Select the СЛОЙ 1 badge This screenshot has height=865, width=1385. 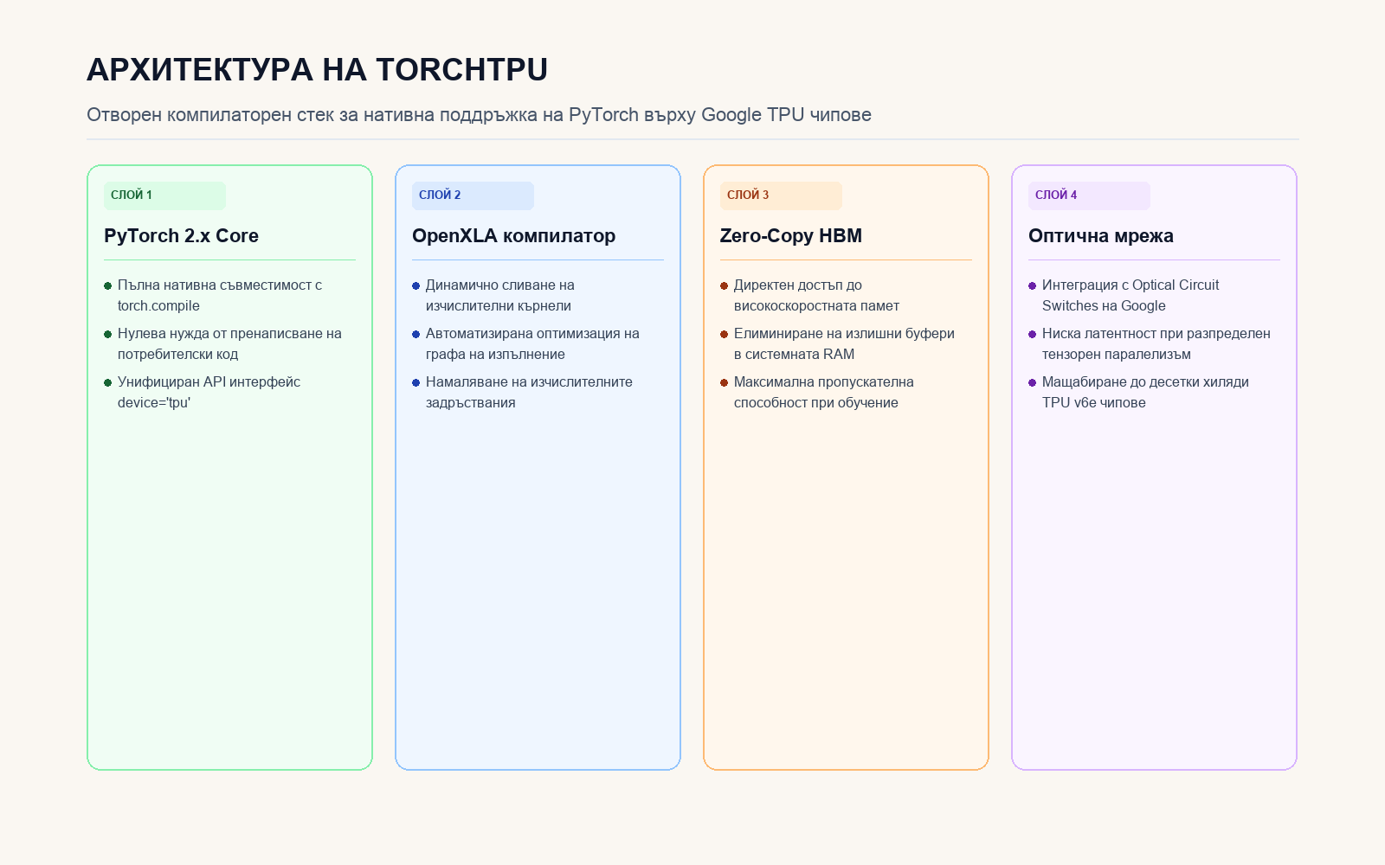(164, 195)
